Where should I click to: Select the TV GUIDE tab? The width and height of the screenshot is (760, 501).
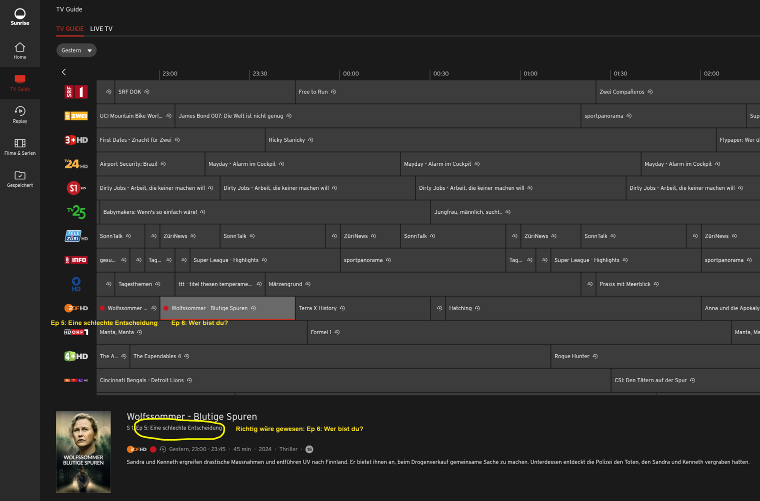pyautogui.click(x=69, y=29)
